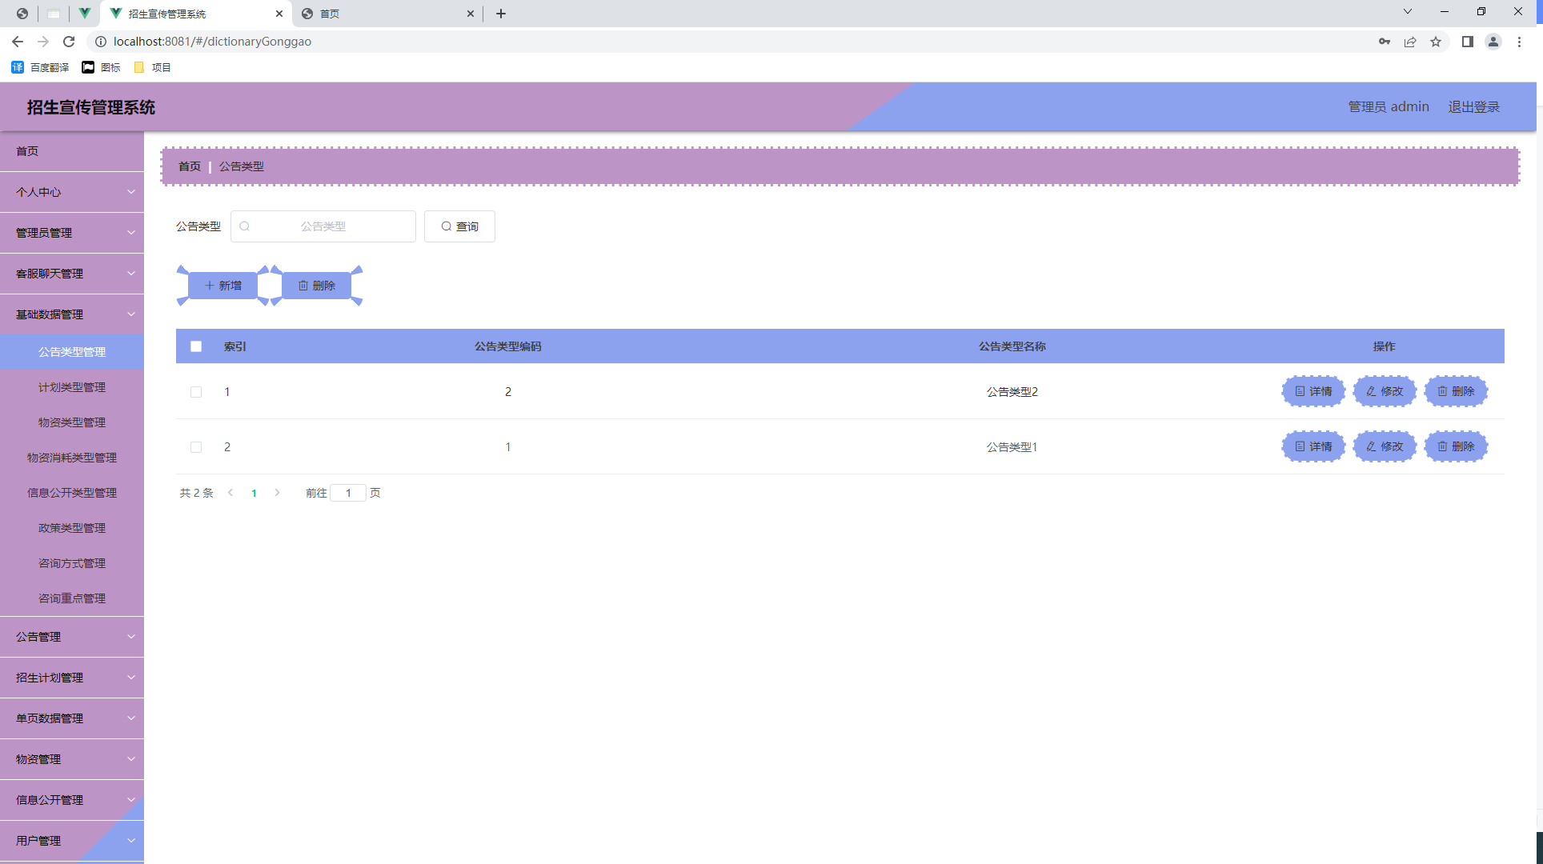Open 物资消耗类型管理 submenu item

coord(72,458)
